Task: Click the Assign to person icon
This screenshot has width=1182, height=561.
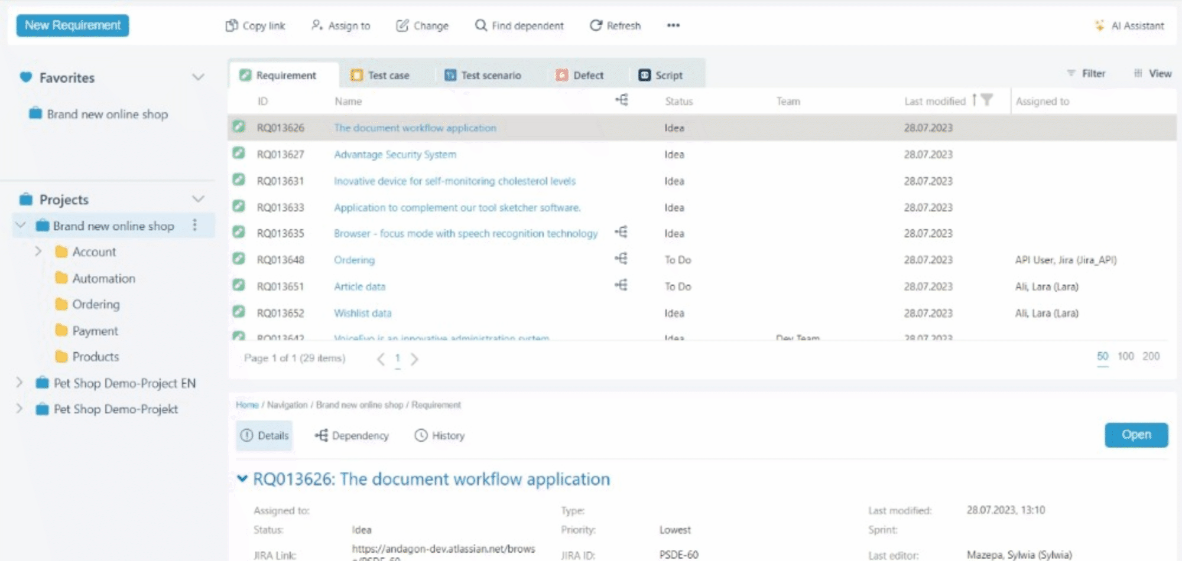Action: pyautogui.click(x=317, y=25)
